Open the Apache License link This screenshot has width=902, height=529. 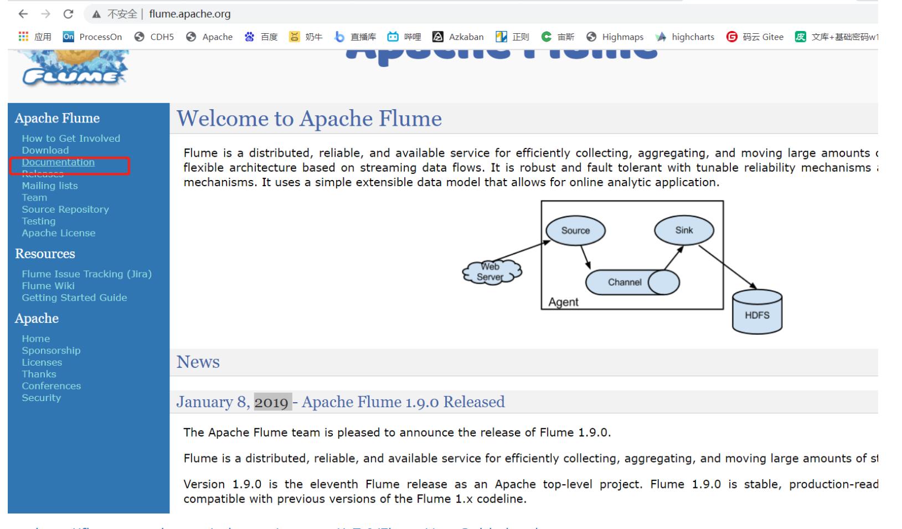pos(59,233)
